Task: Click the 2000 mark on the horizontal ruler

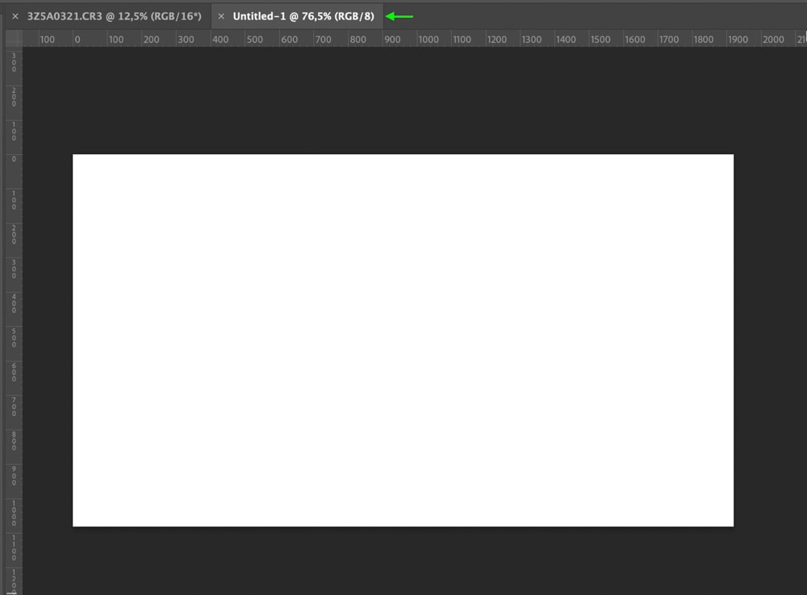Action: pos(772,40)
